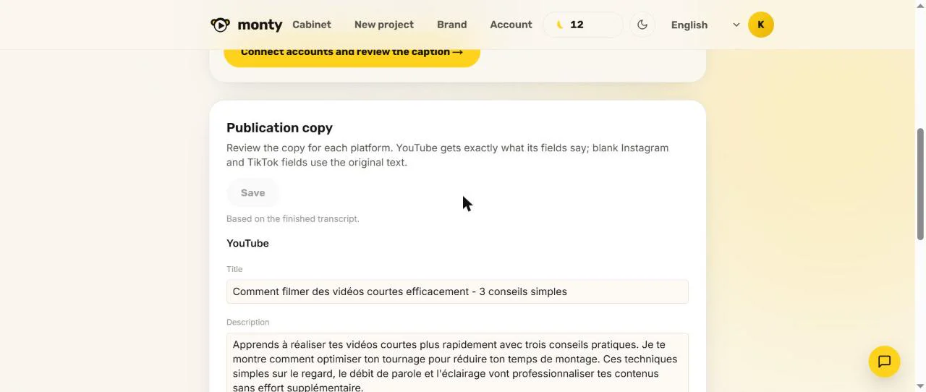Toggle dark mode with moon icon
Image resolution: width=926 pixels, height=392 pixels.
point(642,25)
